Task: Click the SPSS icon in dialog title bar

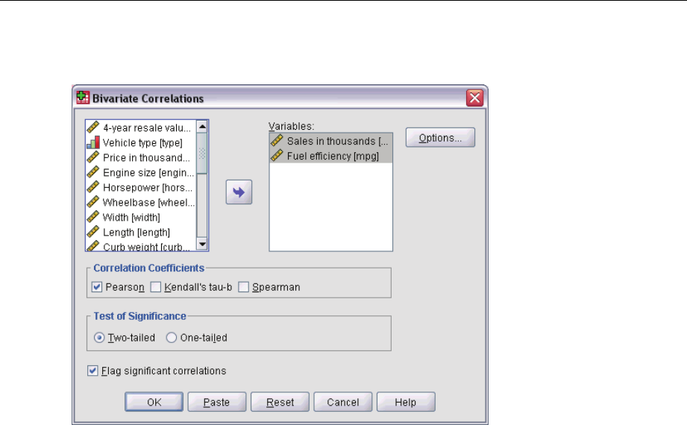Action: pos(83,98)
